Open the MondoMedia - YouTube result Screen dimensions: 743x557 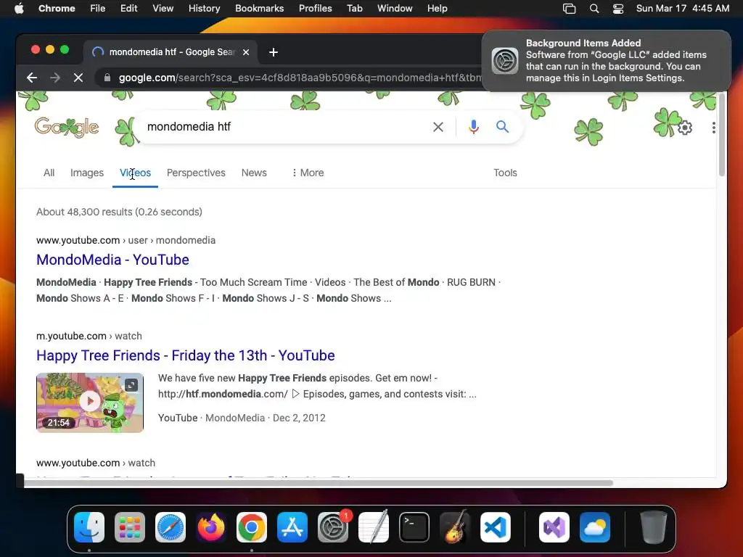(112, 260)
